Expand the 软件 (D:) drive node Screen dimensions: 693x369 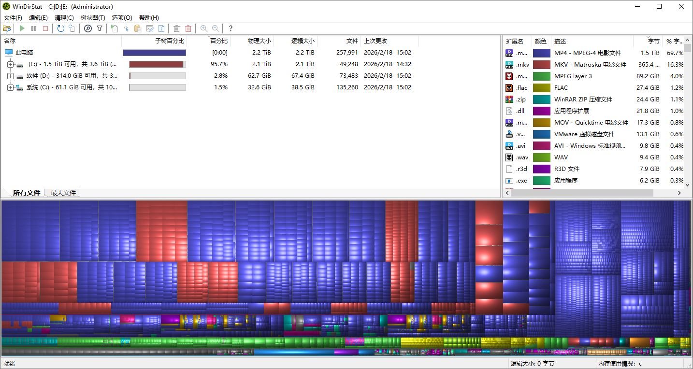click(11, 76)
